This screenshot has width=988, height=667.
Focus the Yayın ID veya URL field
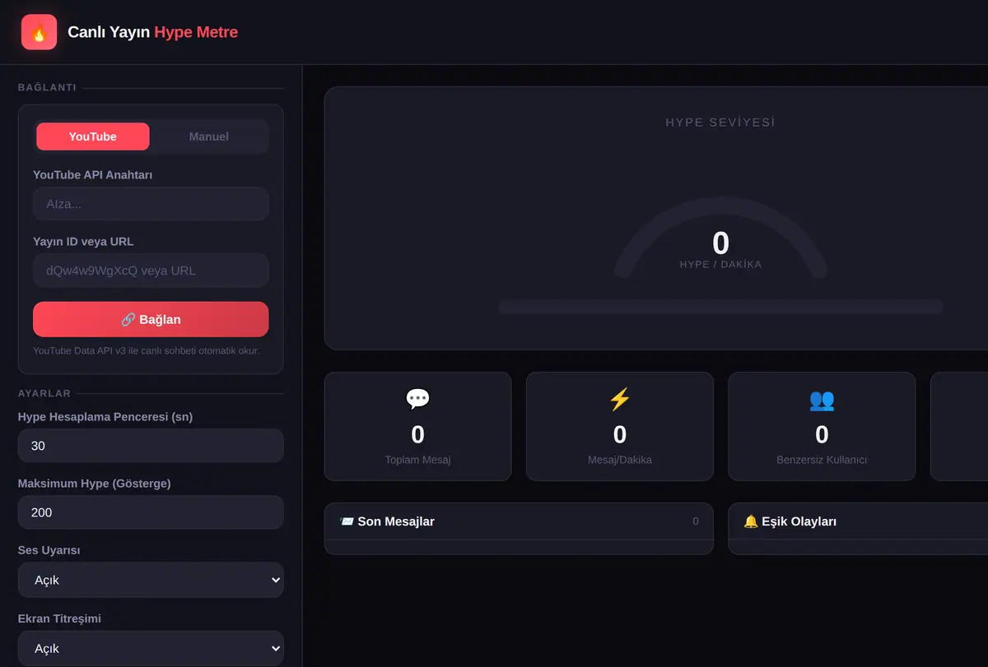coord(151,271)
